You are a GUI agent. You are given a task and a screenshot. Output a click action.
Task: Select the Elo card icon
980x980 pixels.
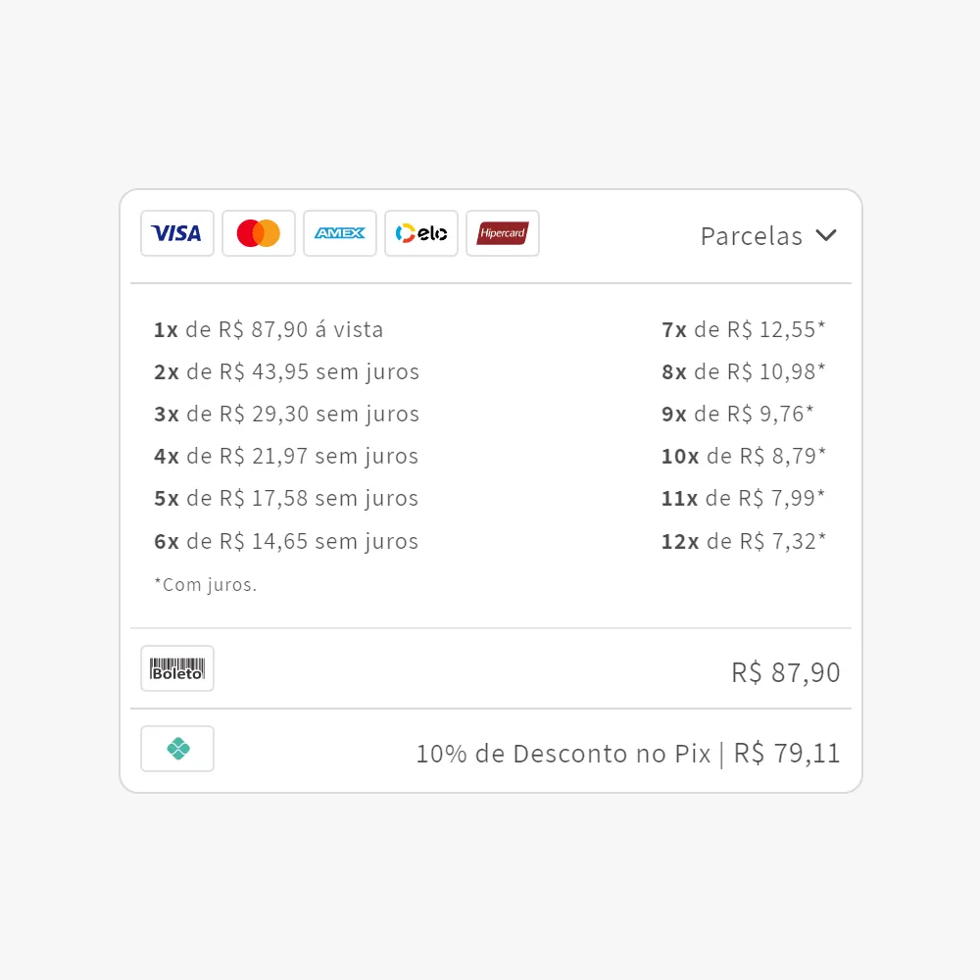420,233
